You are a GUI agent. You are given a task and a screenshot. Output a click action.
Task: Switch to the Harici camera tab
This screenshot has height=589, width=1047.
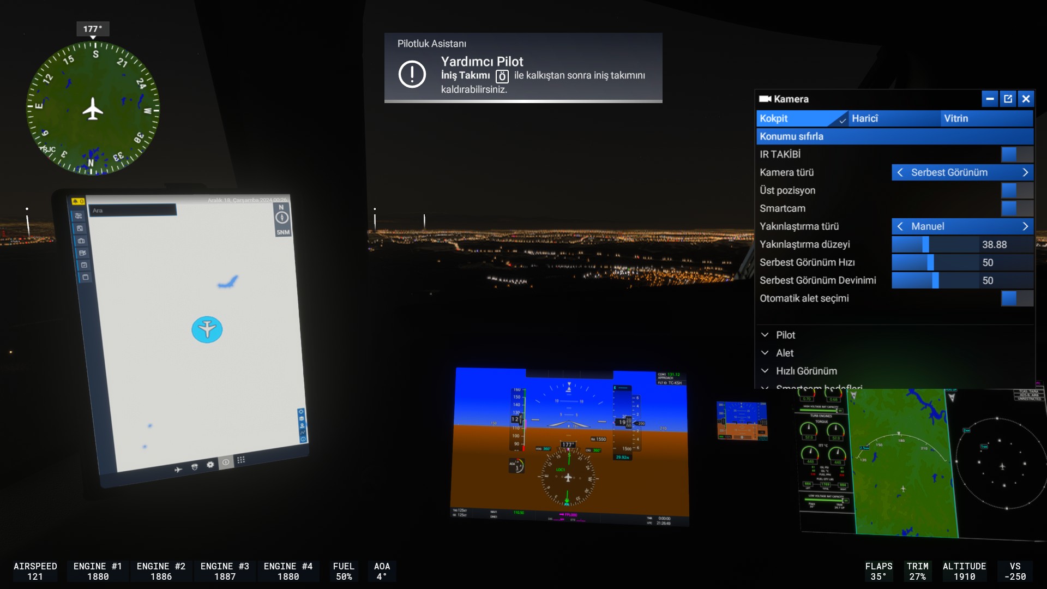894,118
